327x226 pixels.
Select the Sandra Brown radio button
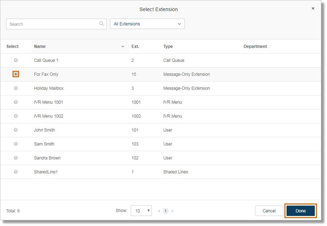(x=16, y=158)
